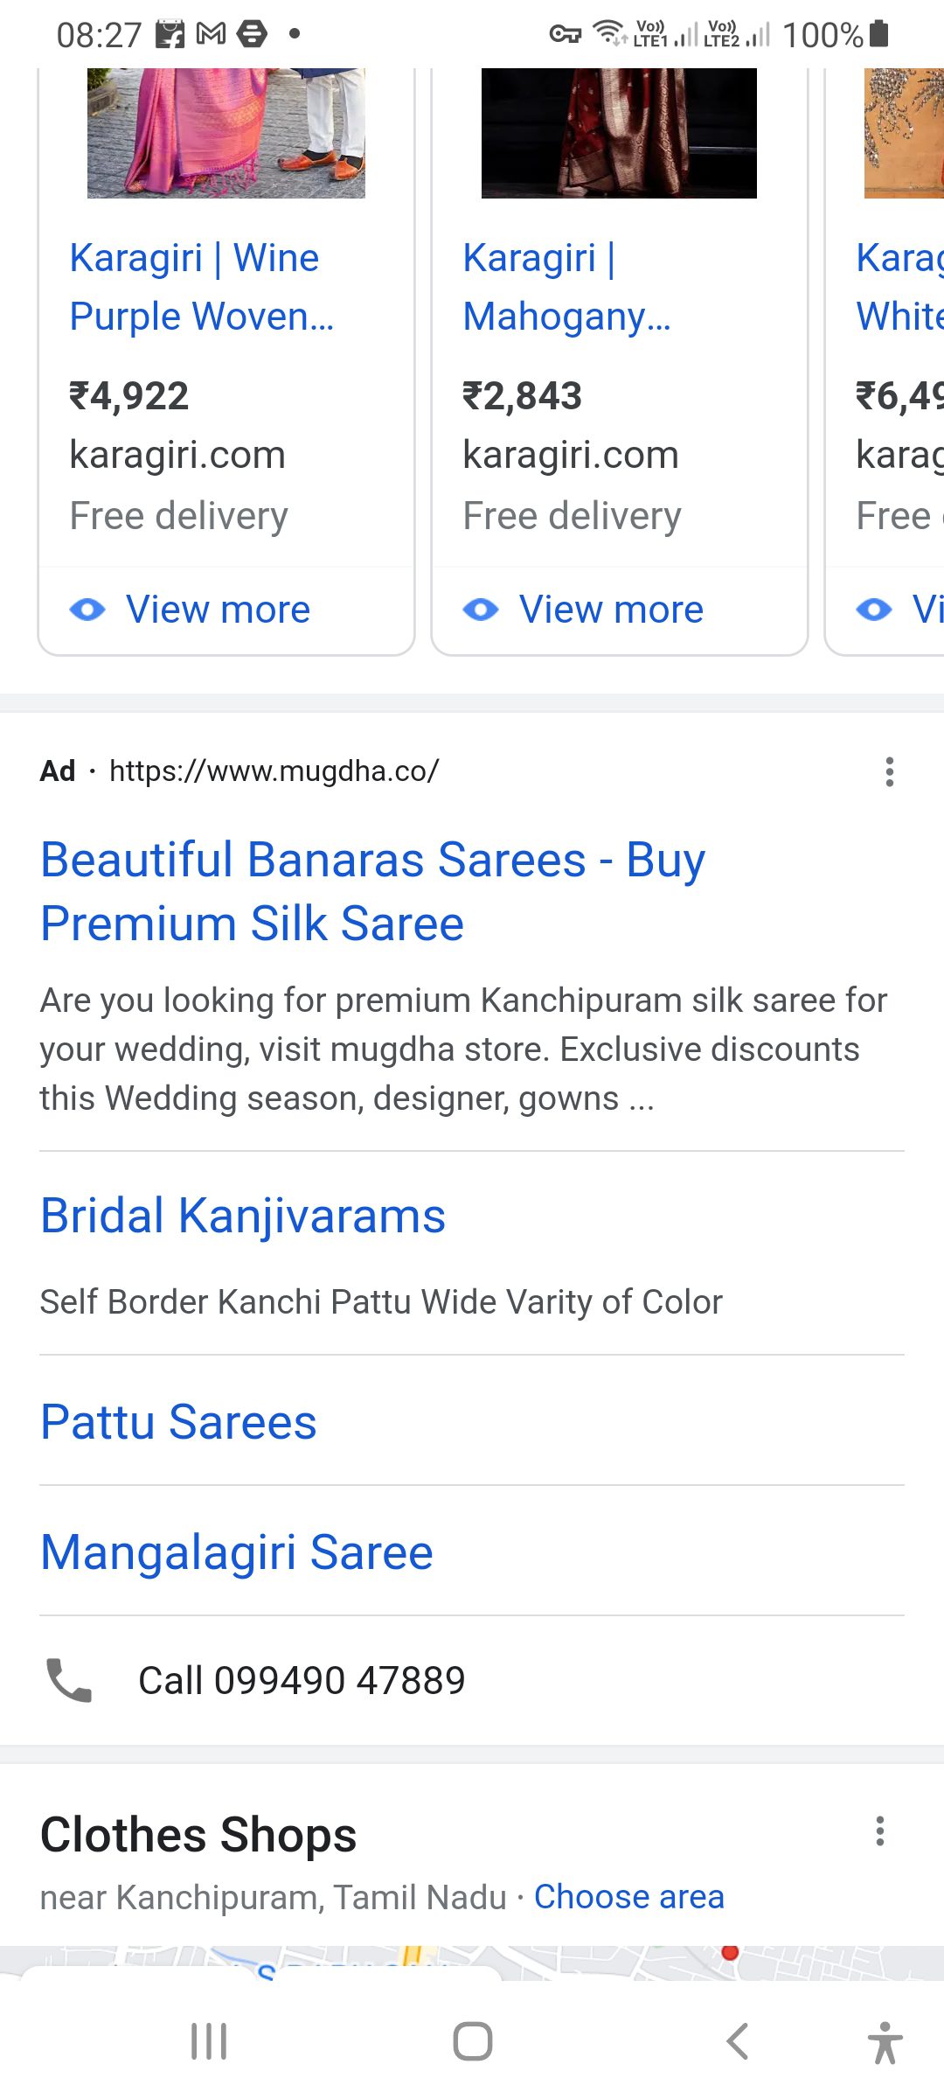The image size is (944, 2099).
Task: Tap the Android back navigation button
Action: coord(737,2041)
